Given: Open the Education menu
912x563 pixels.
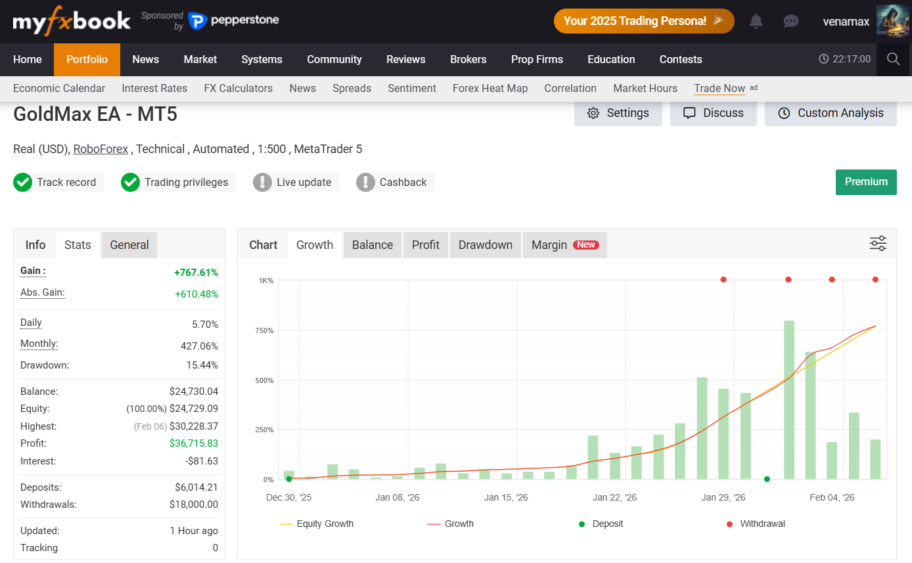Looking at the screenshot, I should (611, 59).
